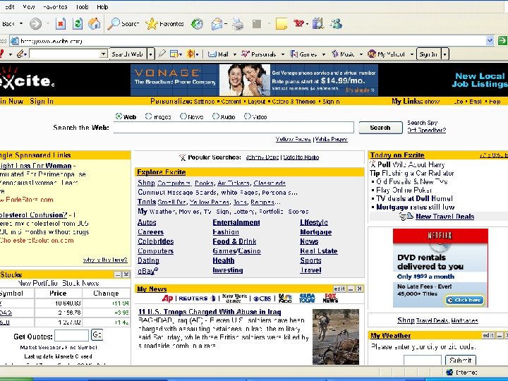Close the My News module
Screen dimensions: 508x381
click(359, 289)
